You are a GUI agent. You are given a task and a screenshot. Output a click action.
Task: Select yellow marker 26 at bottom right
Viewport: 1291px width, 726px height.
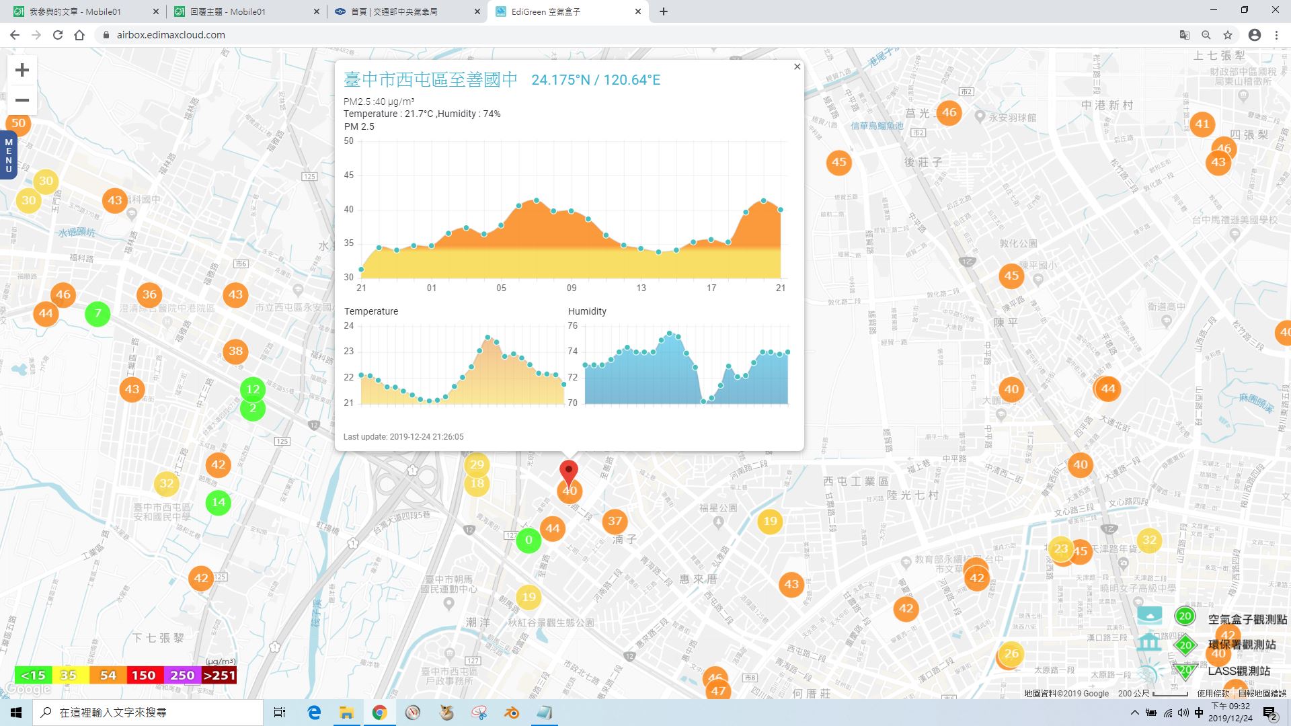1011,653
